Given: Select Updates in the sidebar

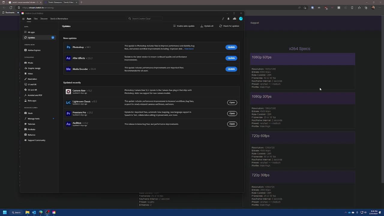Looking at the screenshot, I should click(39, 38).
